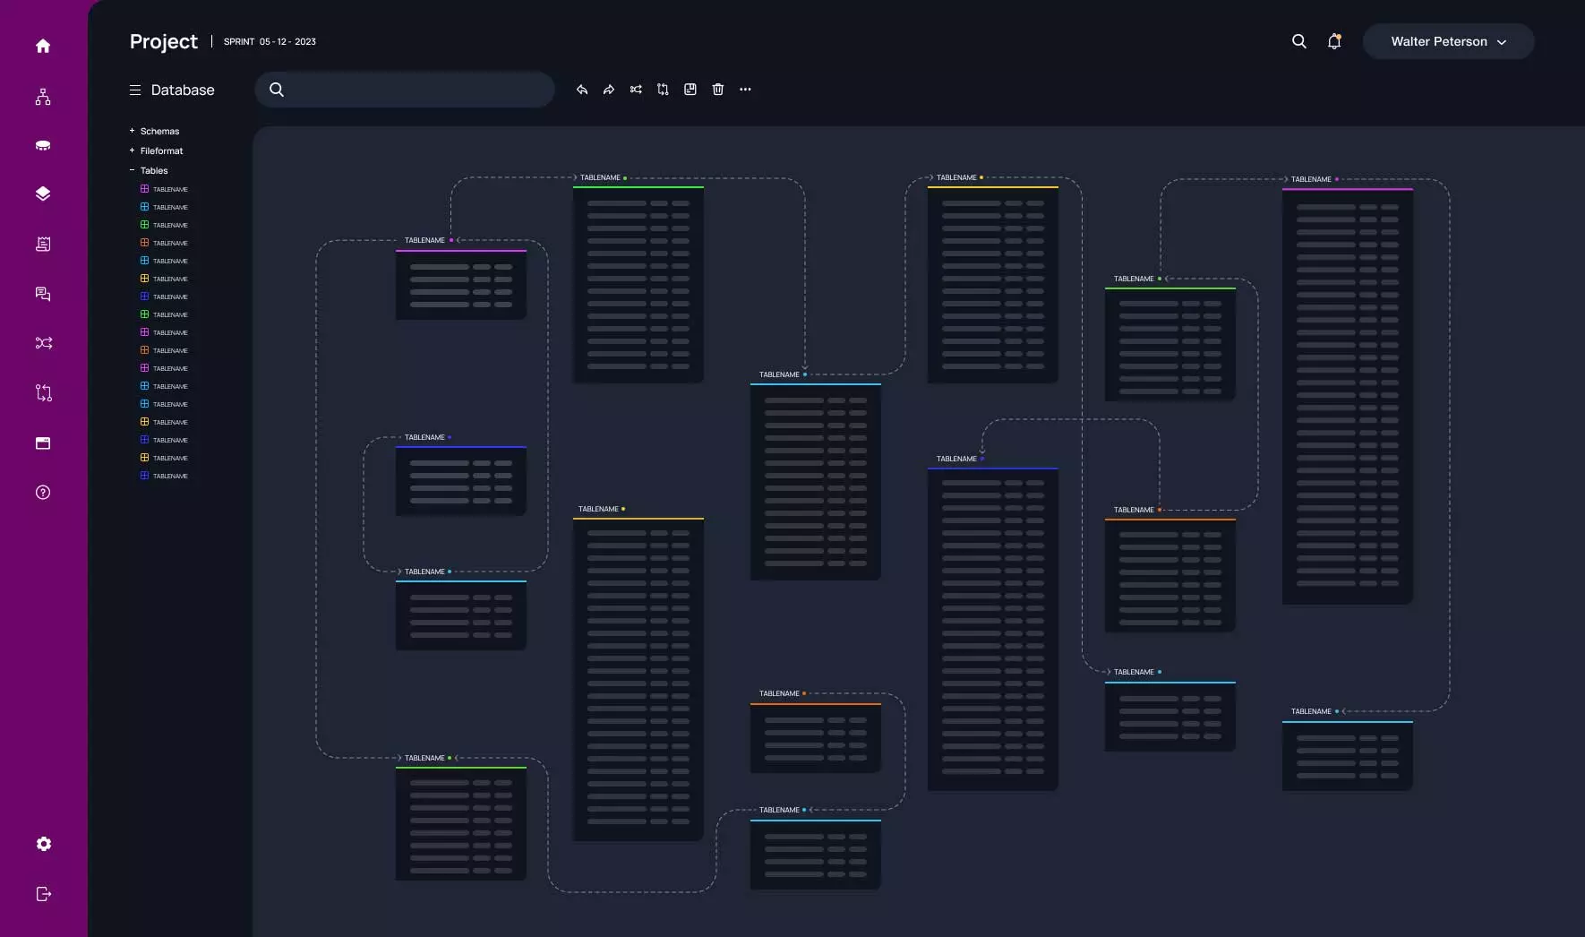Open the window panel icon in sidebar
This screenshot has height=937, width=1585.
pyautogui.click(x=43, y=443)
